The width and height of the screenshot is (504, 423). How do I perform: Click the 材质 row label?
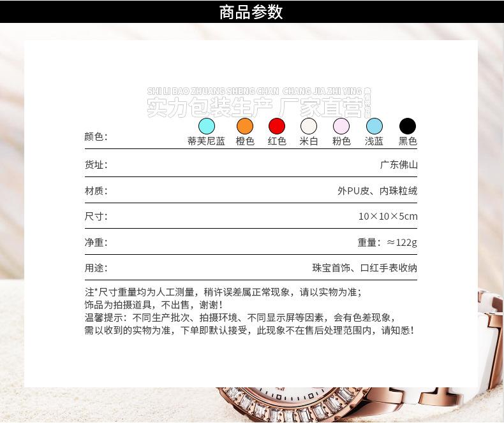point(96,190)
